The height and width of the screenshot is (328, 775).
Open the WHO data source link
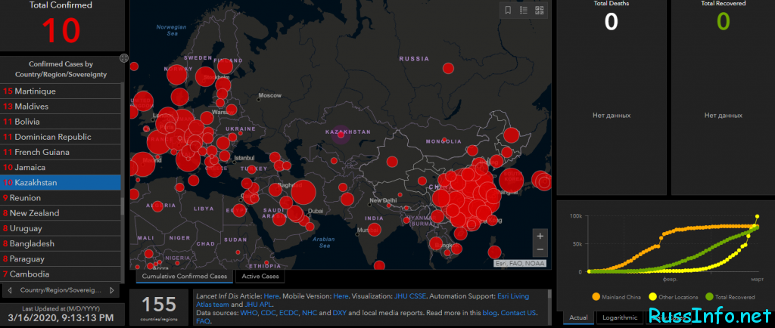tap(248, 313)
